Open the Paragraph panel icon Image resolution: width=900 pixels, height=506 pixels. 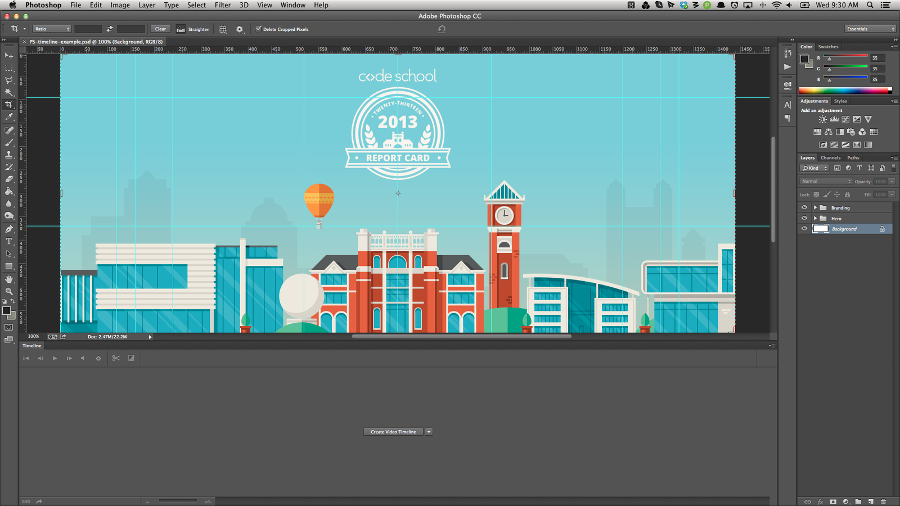coord(787,118)
